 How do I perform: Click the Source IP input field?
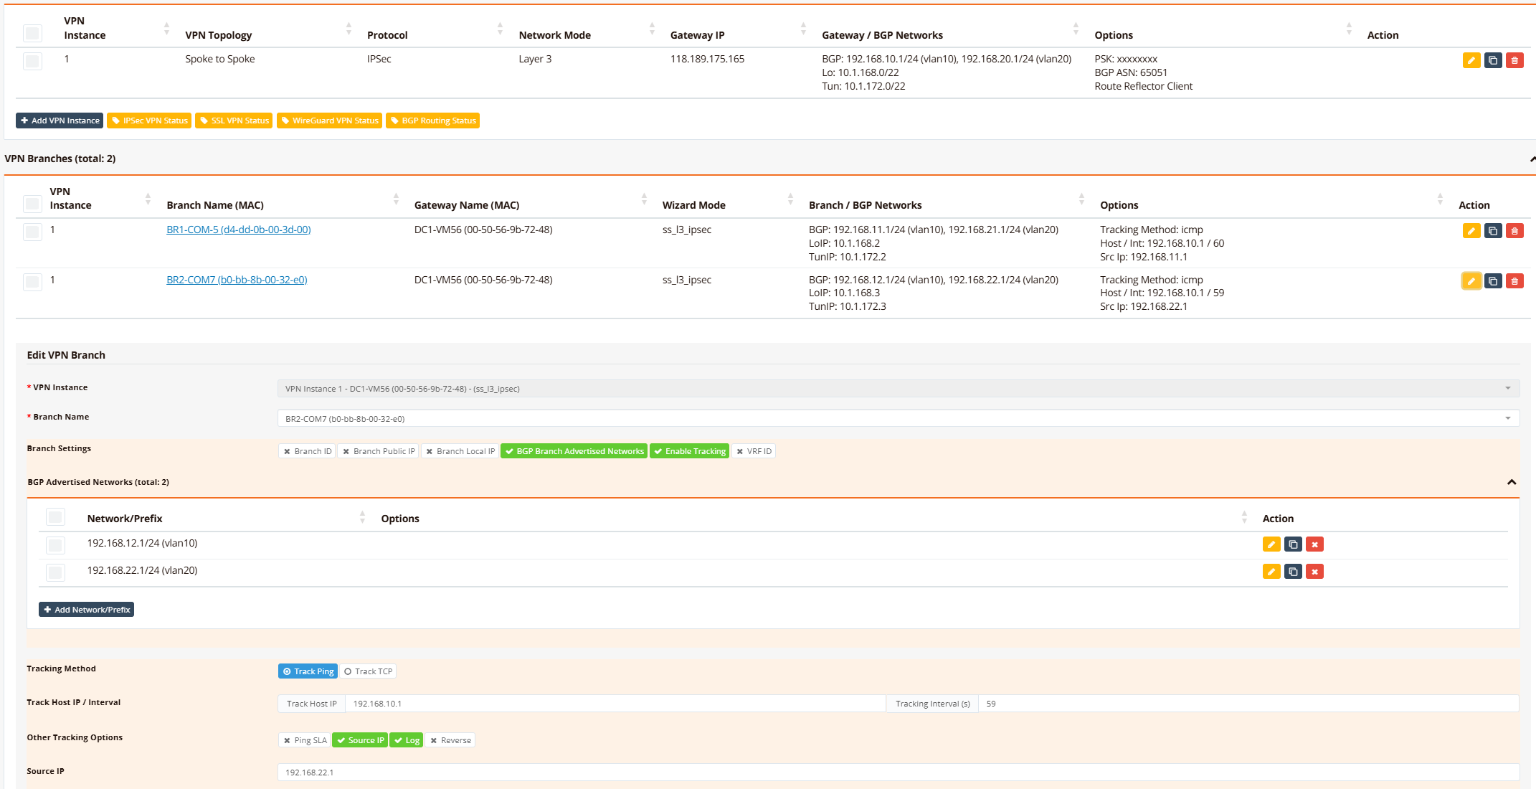click(x=898, y=773)
